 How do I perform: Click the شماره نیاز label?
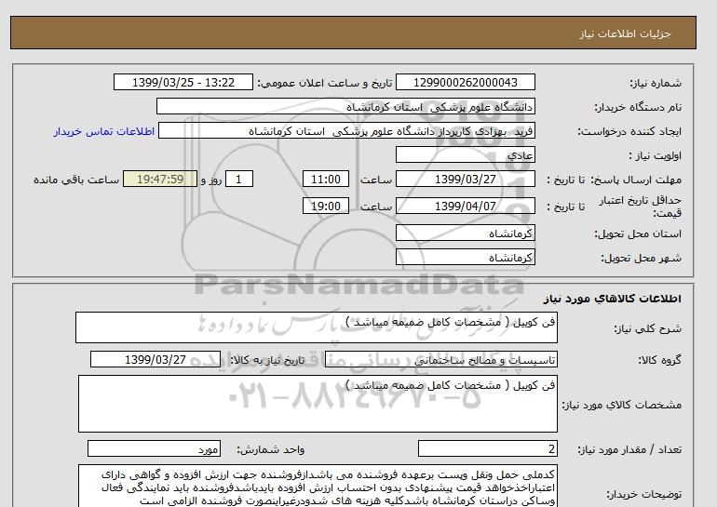656,83
